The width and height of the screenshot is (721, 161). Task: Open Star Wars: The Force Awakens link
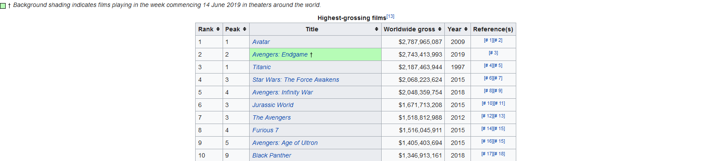coord(295,80)
